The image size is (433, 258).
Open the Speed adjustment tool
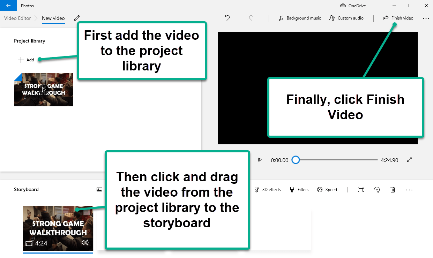[x=327, y=189]
